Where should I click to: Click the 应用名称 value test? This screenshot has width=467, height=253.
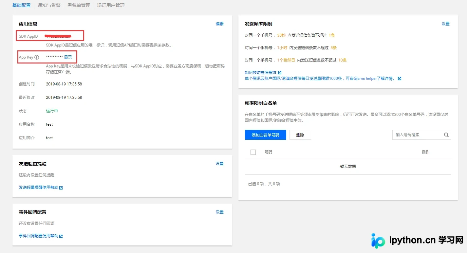[x=49, y=124]
